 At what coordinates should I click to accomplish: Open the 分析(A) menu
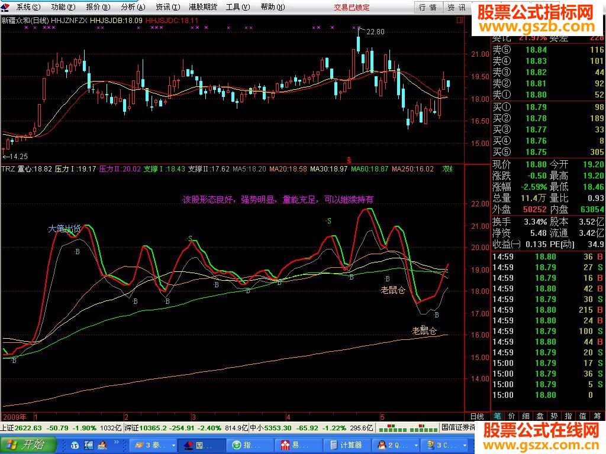(x=133, y=7)
